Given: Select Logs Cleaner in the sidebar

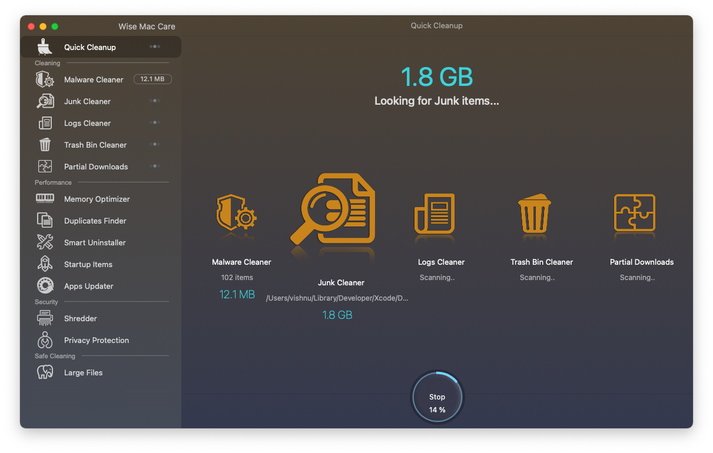Looking at the screenshot, I should pos(101,123).
